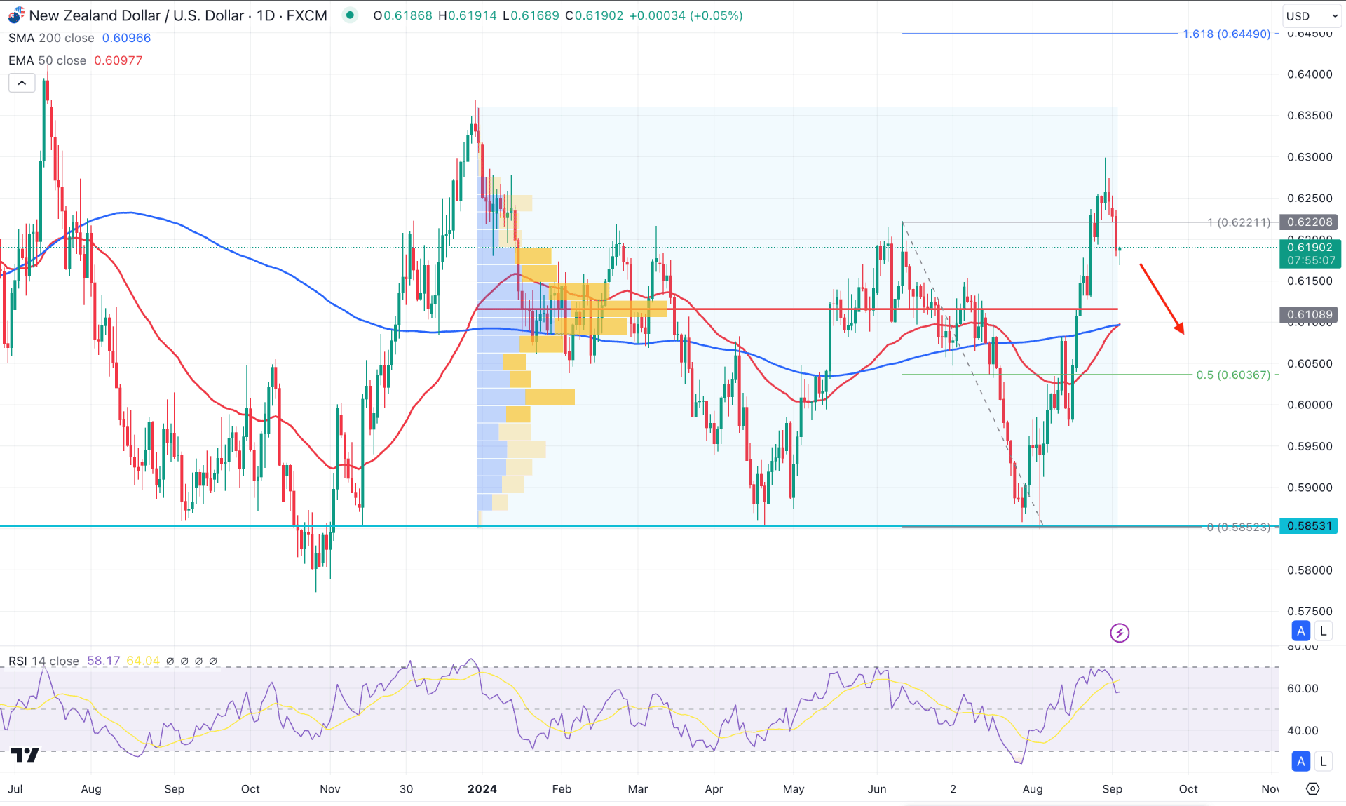Screen dimensions: 1346x806
Task: Click the 60.00 RSI scale label
Action: 1303,689
